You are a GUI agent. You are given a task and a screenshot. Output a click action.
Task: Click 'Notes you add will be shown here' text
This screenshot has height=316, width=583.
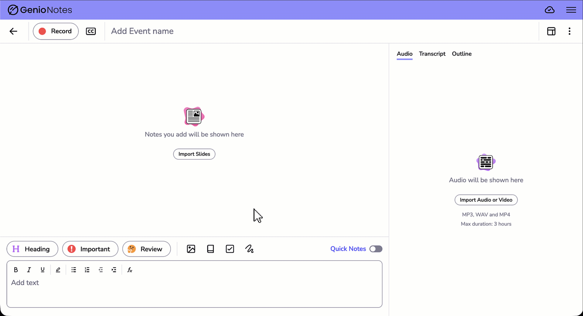tap(194, 135)
